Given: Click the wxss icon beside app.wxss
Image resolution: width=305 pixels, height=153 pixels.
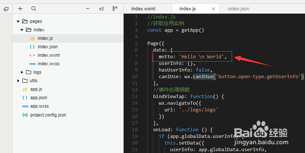Looking at the screenshot, I should tap(25, 106).
